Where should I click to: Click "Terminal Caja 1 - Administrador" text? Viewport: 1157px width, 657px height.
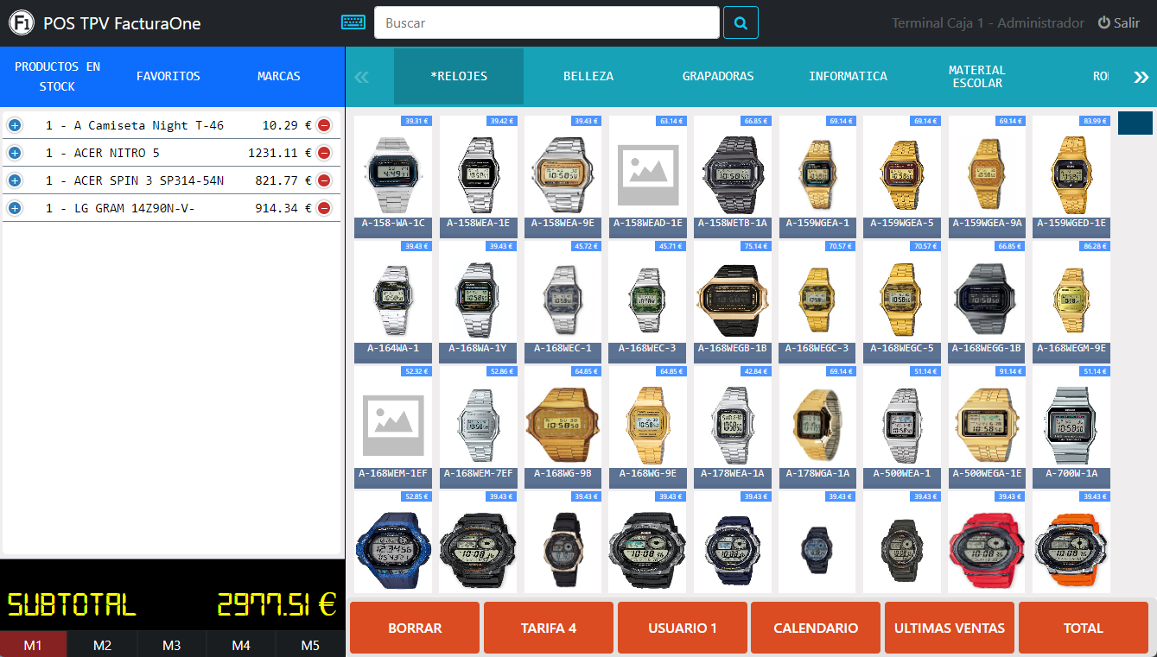coord(988,23)
